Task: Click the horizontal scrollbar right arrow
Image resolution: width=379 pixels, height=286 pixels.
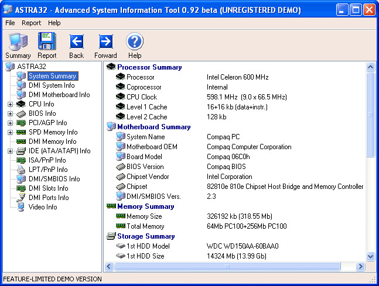Action: pos(360,267)
